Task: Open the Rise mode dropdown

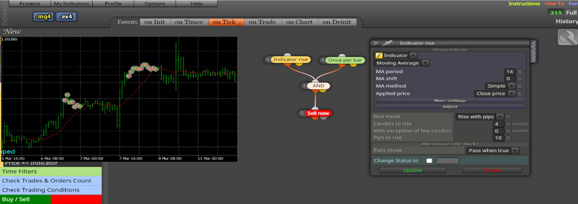Action: coord(500,116)
